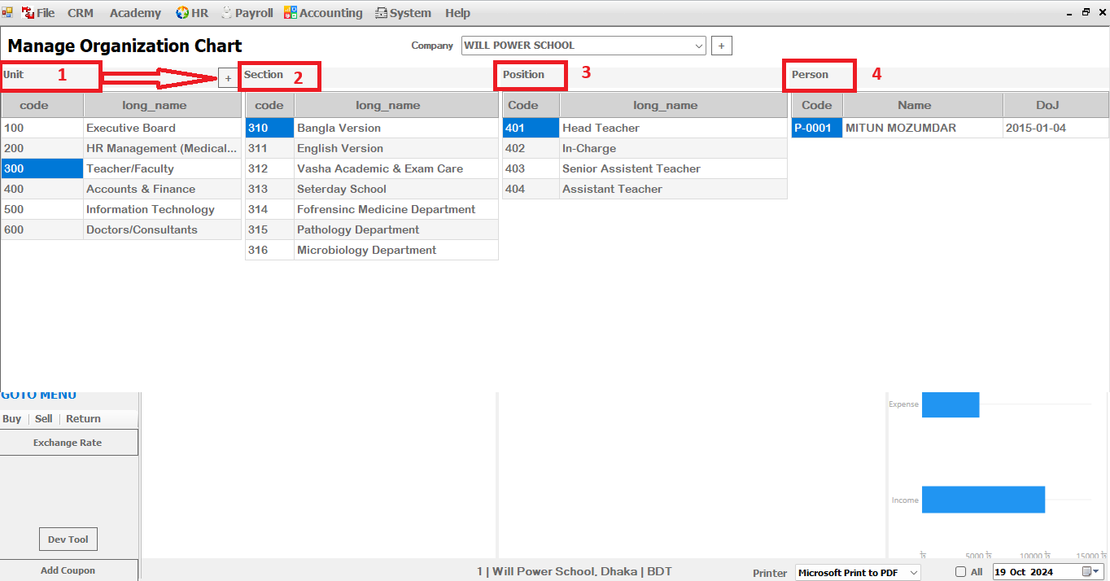Click the DoJ column header
Viewport: 1110px width, 581px height.
pos(1055,105)
